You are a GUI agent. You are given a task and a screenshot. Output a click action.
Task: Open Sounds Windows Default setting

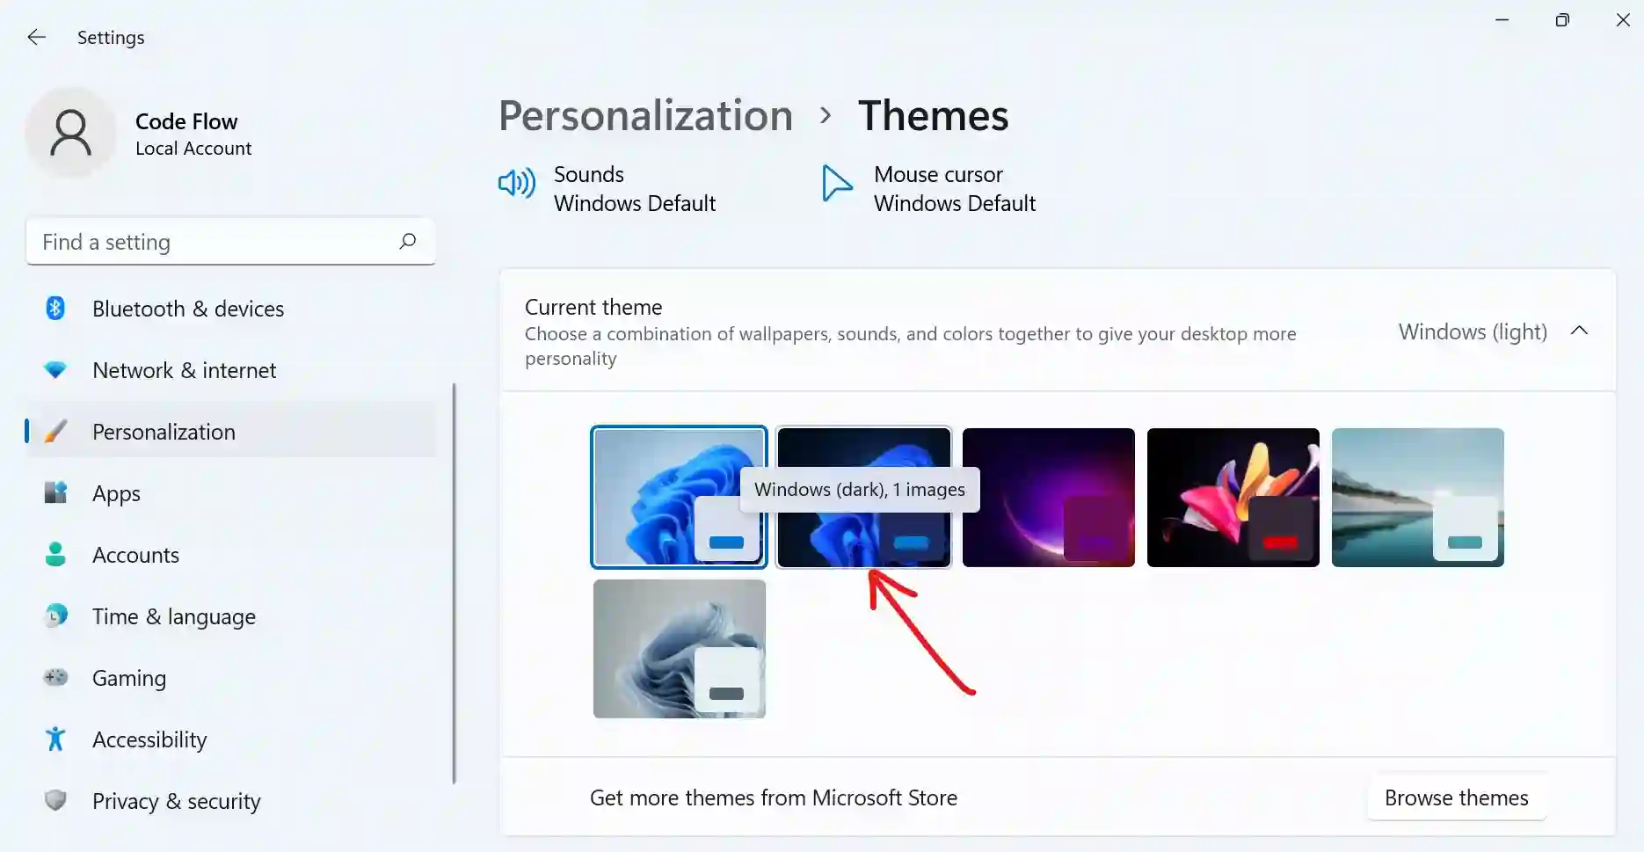click(607, 188)
